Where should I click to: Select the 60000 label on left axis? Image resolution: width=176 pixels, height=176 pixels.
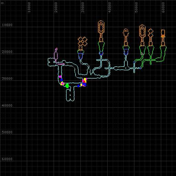coord(7,159)
